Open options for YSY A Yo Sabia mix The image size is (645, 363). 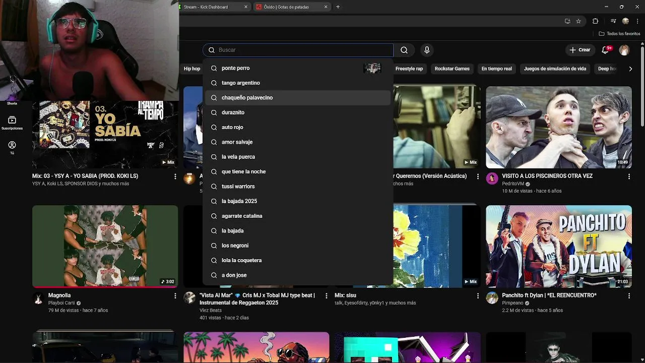tap(175, 176)
